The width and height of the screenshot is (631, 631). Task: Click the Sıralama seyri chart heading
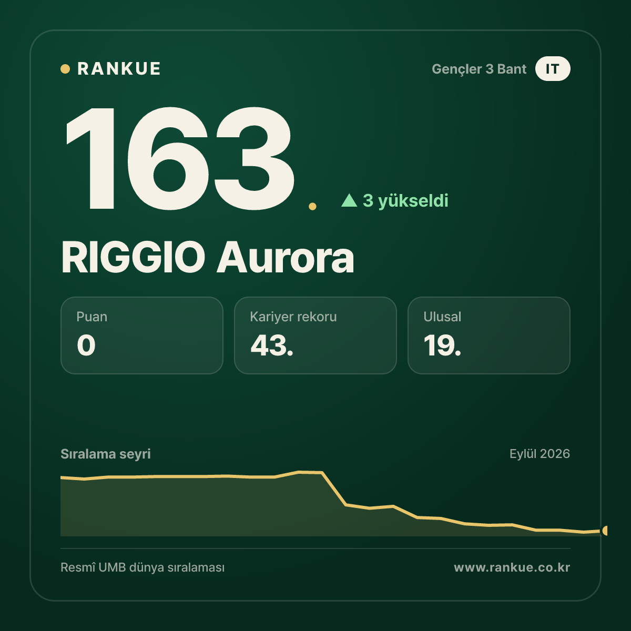click(106, 454)
